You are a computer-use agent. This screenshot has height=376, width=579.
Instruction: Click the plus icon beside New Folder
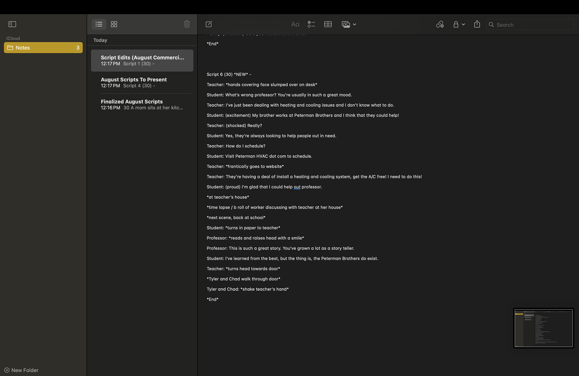[7, 370]
